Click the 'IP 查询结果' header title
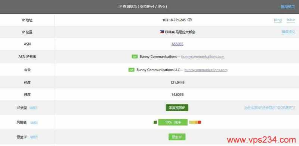The height and width of the screenshot is (146, 299). (143, 7)
